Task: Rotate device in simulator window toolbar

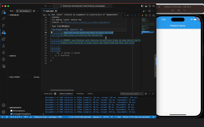Action: point(185,10)
